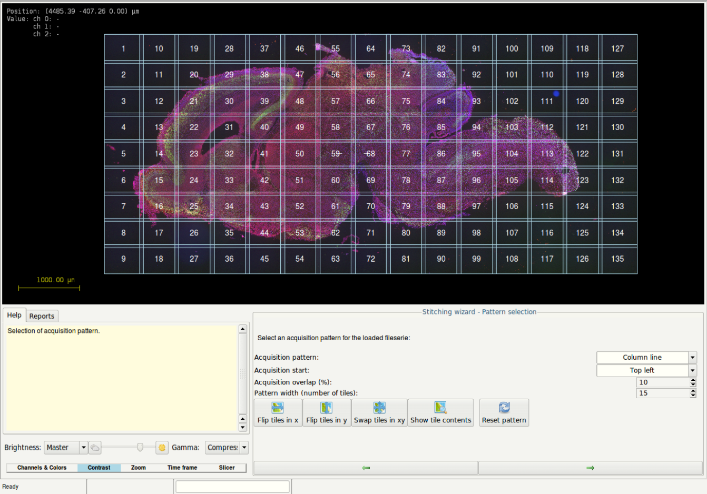Switch to the Reports tab
The height and width of the screenshot is (494, 707).
(x=42, y=316)
